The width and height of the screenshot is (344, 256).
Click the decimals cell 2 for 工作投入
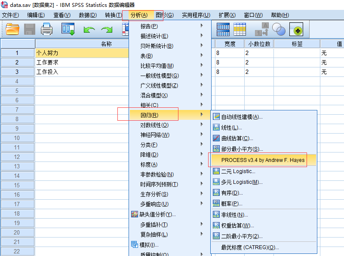(259, 72)
